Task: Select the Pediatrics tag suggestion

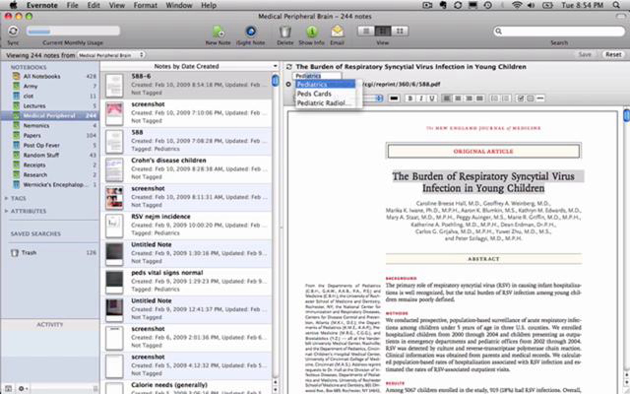Action: pyautogui.click(x=325, y=84)
